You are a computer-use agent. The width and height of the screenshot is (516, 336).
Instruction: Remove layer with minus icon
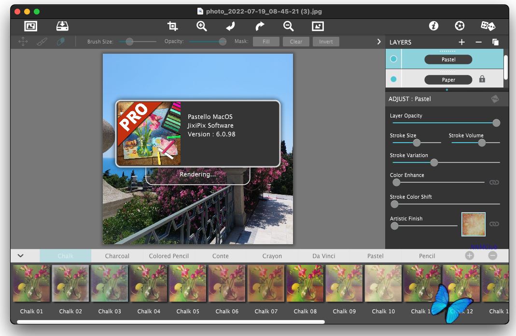coord(478,42)
